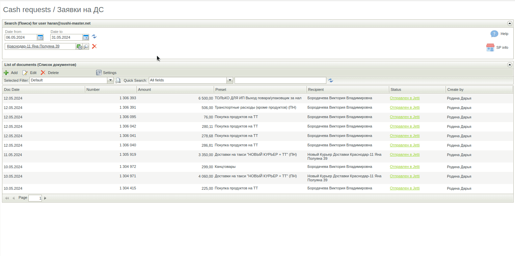Viewport: 515px width, 256px height.
Task: Click amount 225,00
Action: [207, 188]
